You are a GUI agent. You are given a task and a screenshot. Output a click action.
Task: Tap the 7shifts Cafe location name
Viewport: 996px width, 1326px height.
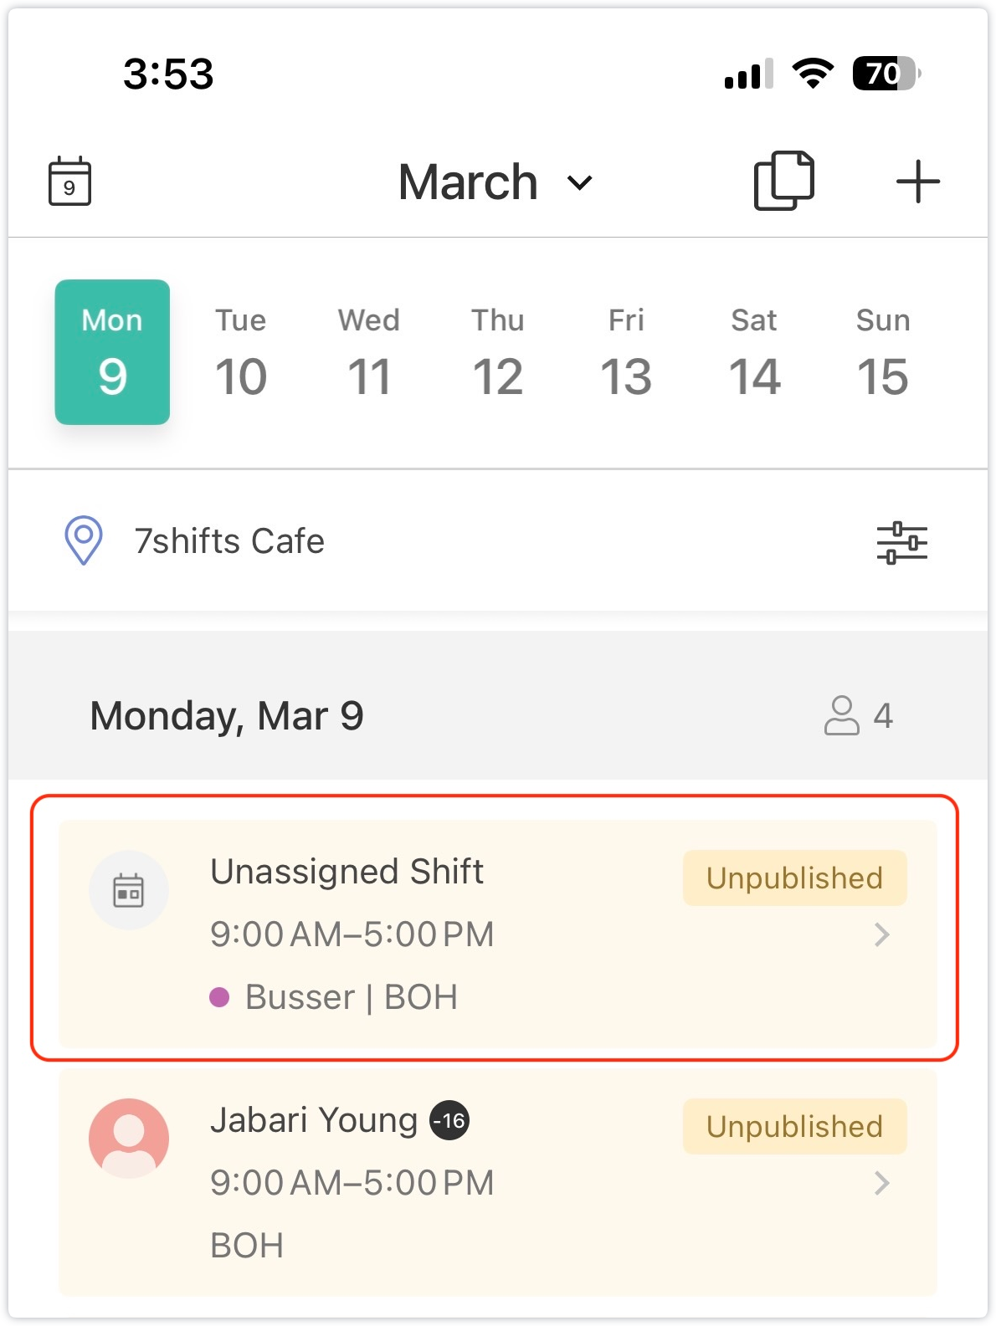pos(229,541)
